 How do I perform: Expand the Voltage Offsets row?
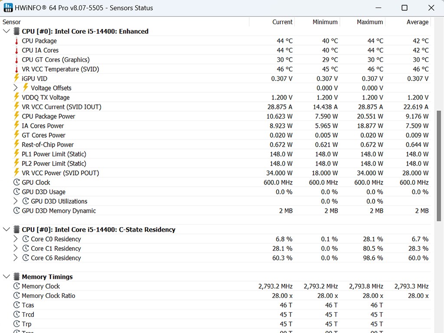(x=16, y=88)
